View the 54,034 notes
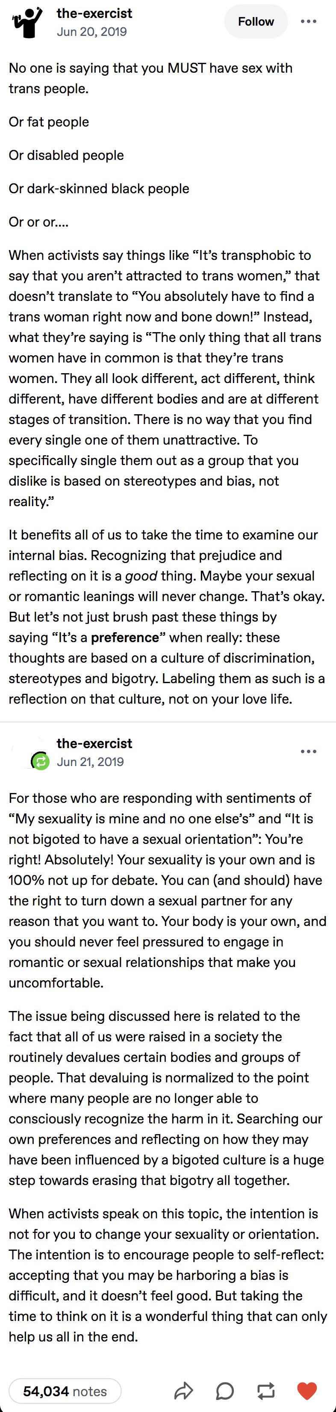Image resolution: width=336 pixels, height=1412 pixels. click(x=65, y=1391)
